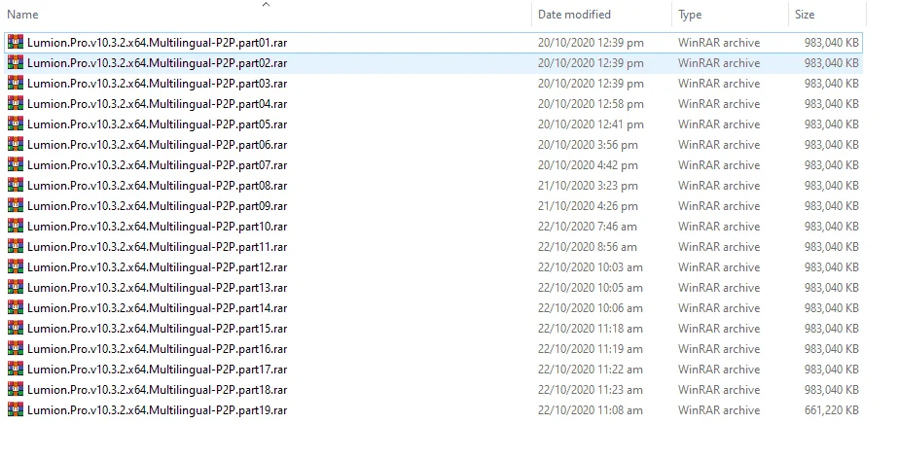
Task: Click the WinRAR icon of part03.rar
Action: click(16, 84)
